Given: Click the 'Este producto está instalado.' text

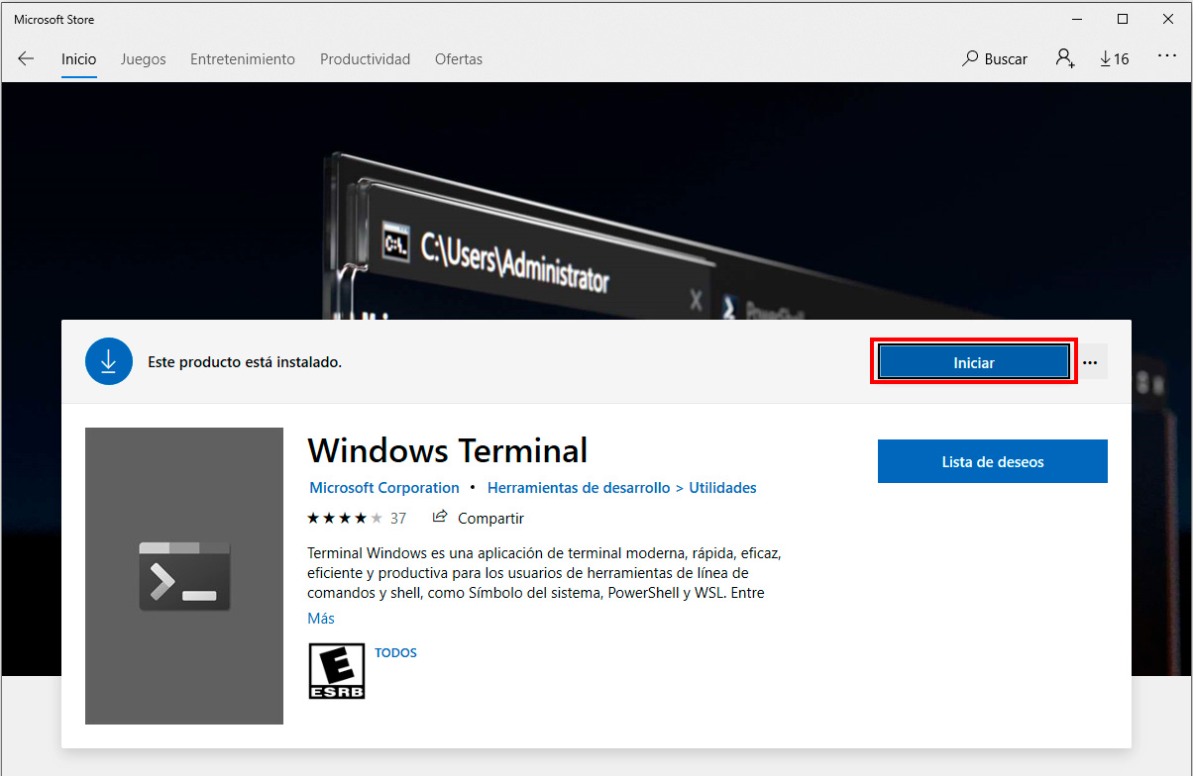Looking at the screenshot, I should (245, 362).
